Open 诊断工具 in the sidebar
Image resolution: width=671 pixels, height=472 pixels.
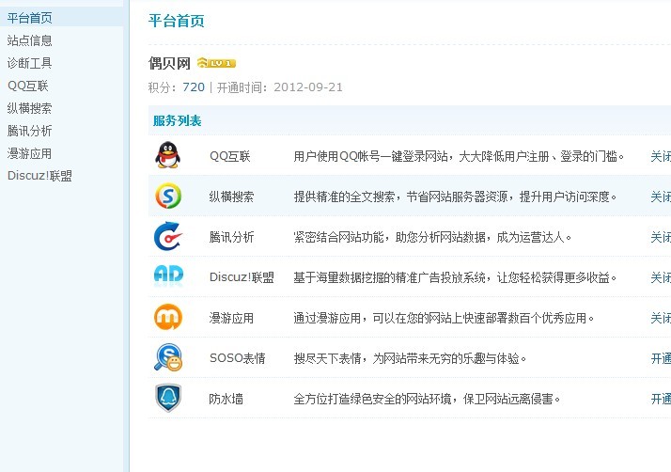(x=29, y=63)
